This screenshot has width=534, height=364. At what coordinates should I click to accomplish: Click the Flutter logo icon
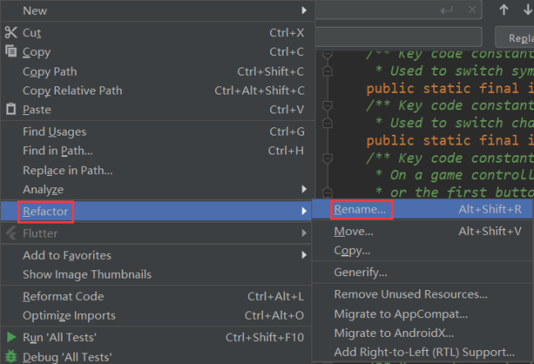[x=11, y=233]
